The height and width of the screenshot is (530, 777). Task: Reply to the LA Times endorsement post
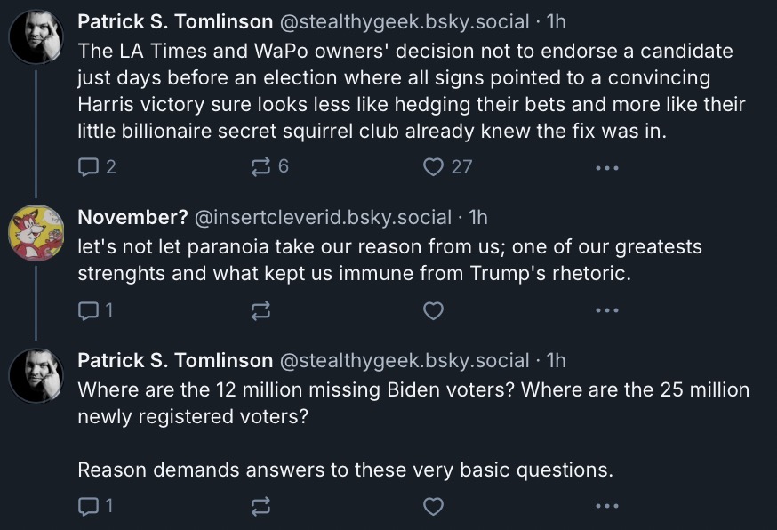click(x=97, y=167)
